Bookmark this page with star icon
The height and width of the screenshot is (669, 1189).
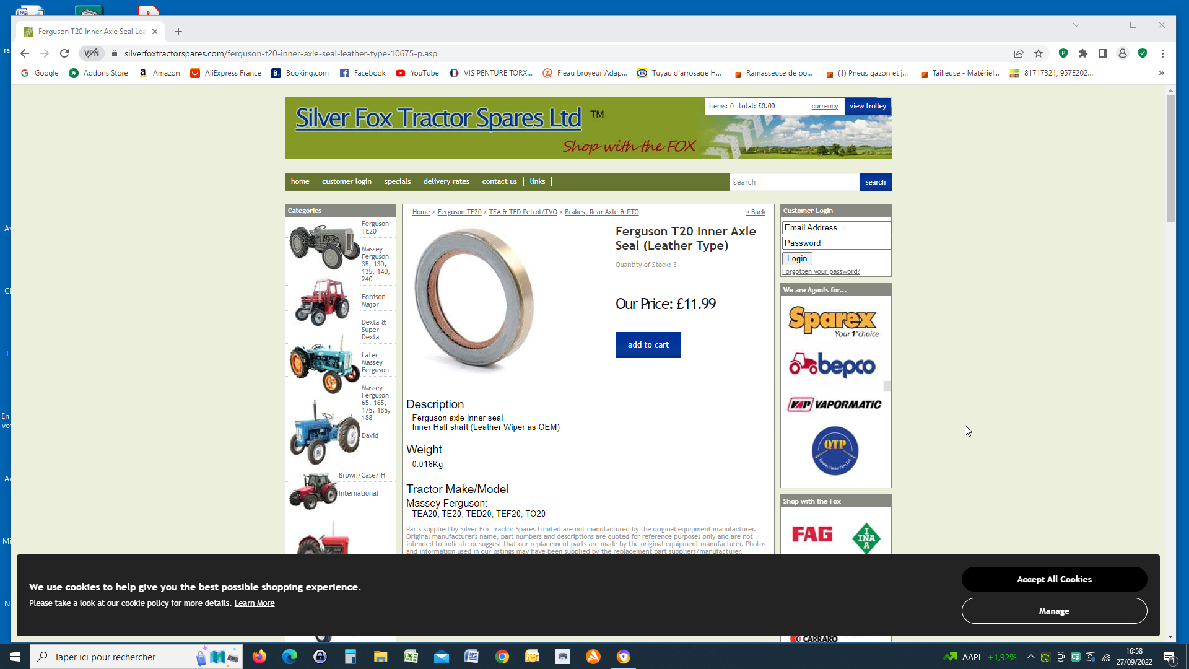pyautogui.click(x=1039, y=53)
